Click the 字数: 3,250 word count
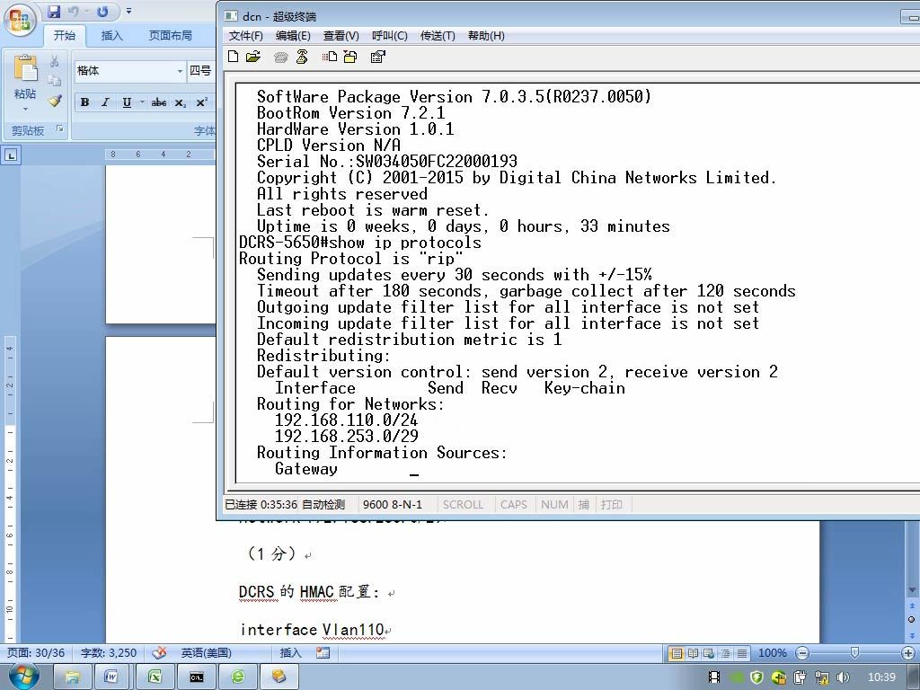The image size is (920, 690). [109, 652]
